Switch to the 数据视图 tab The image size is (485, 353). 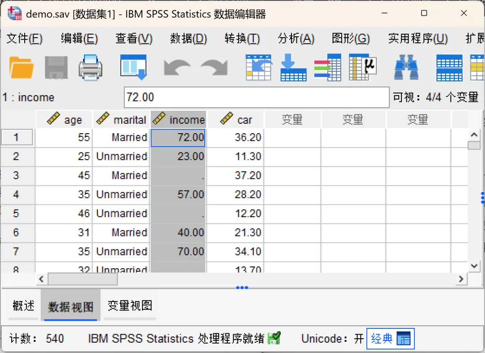click(71, 306)
